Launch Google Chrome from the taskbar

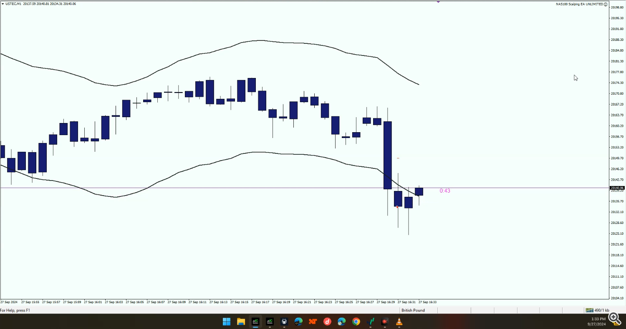356,321
